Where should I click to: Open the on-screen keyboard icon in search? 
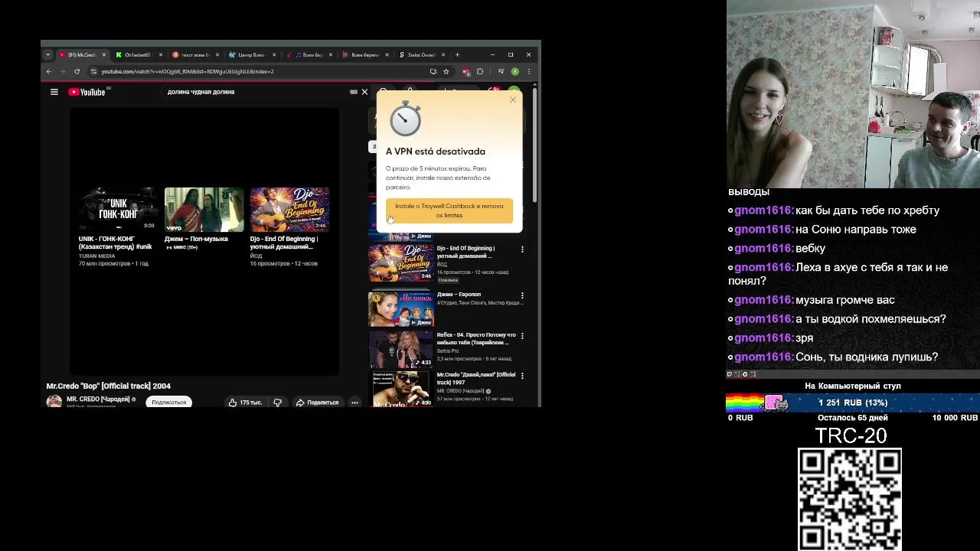[x=354, y=92]
